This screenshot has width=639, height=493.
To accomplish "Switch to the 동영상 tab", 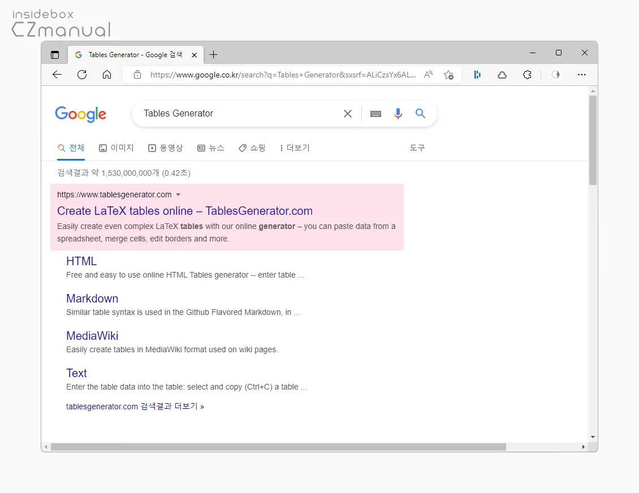I will point(166,148).
